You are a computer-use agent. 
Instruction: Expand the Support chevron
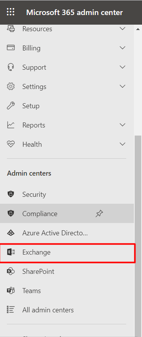pos(122,67)
